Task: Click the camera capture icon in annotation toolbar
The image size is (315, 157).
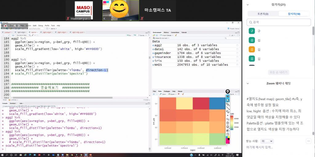Action: click(228, 130)
